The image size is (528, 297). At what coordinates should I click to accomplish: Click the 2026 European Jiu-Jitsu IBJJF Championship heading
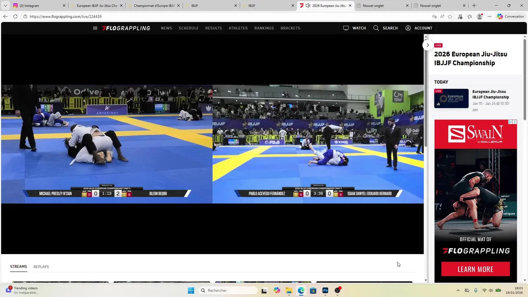pos(471,59)
